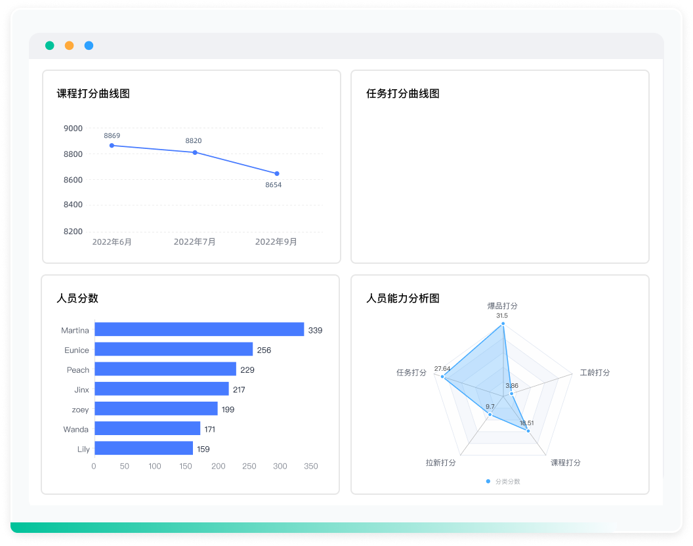The height and width of the screenshot is (546, 693).
Task: Select the 8820 data point on the line chart
Action: pyautogui.click(x=194, y=152)
